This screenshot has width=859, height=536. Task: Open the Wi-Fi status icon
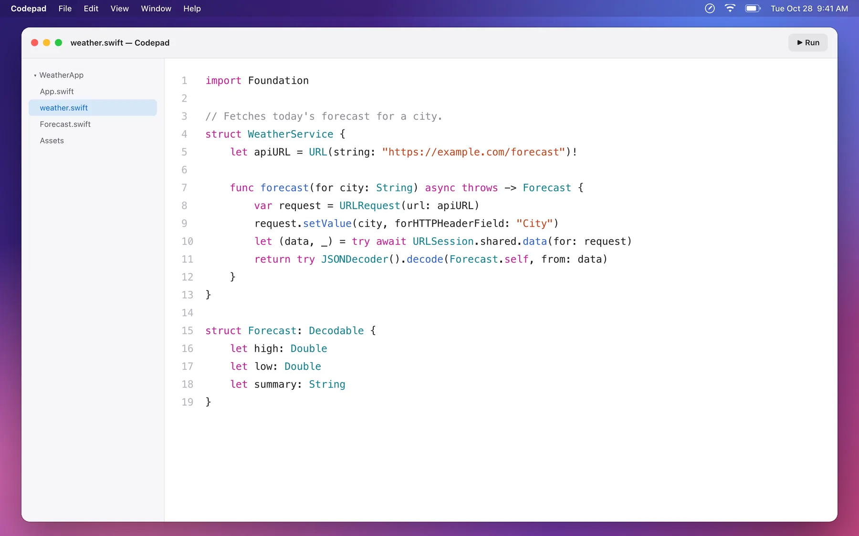pyautogui.click(x=730, y=8)
